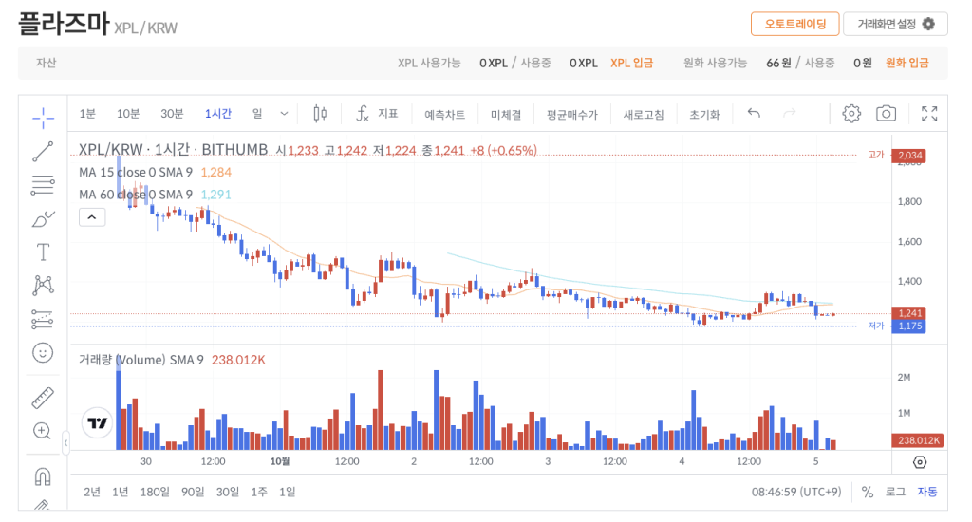Click the 원화 입금 link
Screen dimensions: 972x522
click(x=907, y=63)
